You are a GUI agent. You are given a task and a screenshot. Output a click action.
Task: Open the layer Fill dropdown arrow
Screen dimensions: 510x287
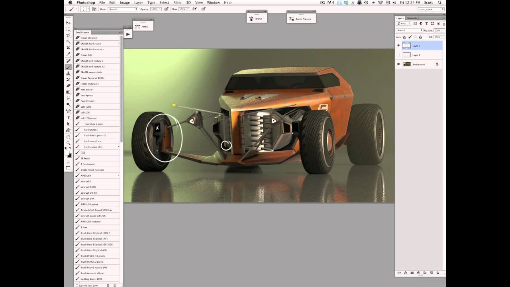pyautogui.click(x=443, y=37)
